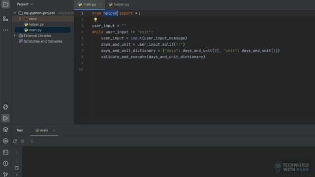Open the Python Packages tool window
This screenshot has width=315, height=177.
(x=5, y=107)
